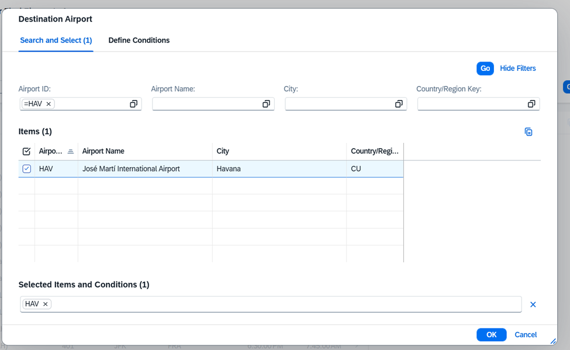Screen dimensions: 570x350
Task: Open value help icon in City field
Action: 399,104
